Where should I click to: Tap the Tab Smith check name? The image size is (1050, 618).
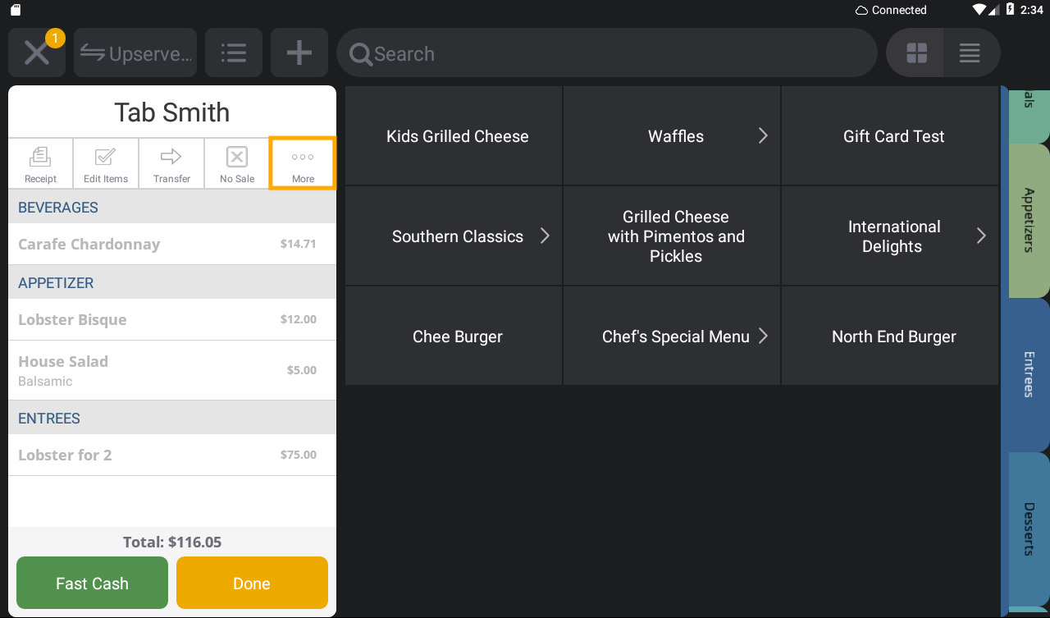coord(171,112)
